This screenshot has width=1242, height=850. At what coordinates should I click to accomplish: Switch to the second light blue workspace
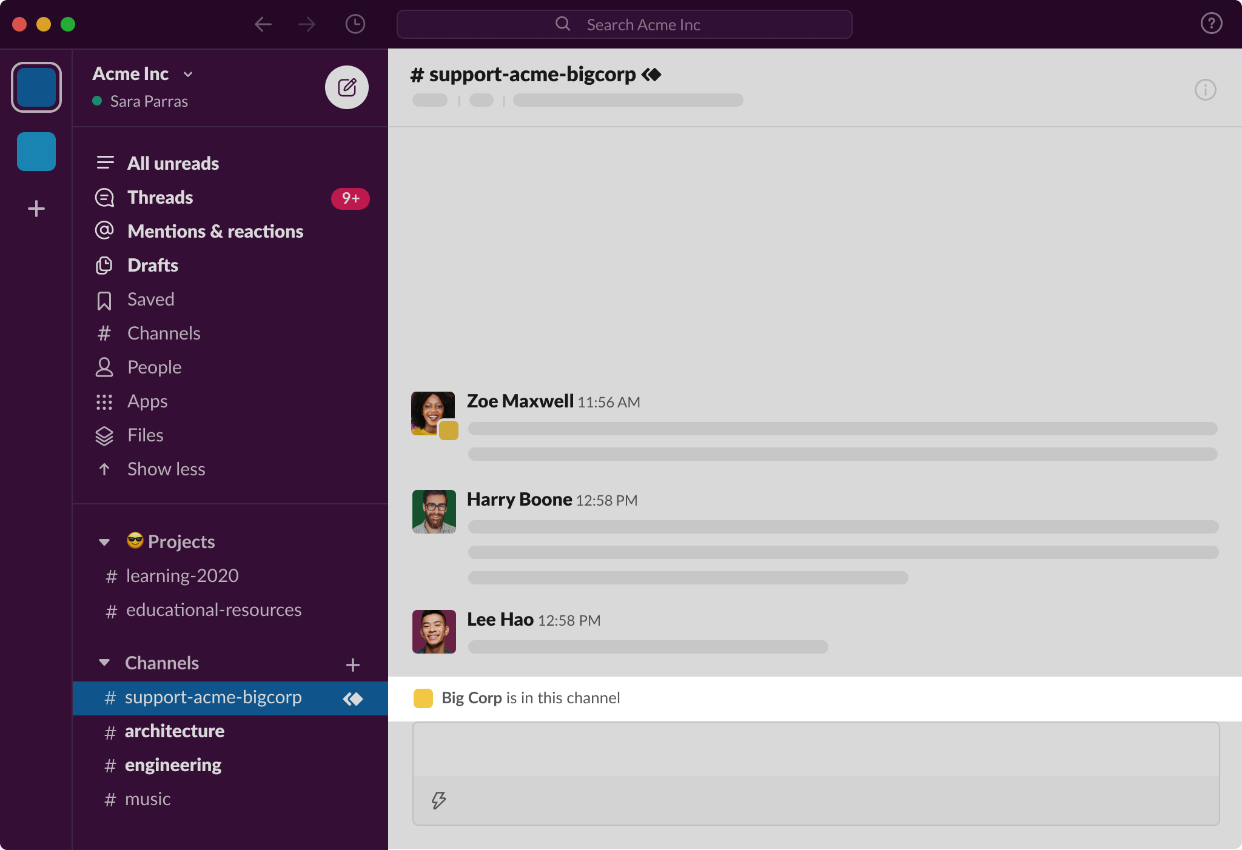tap(36, 152)
